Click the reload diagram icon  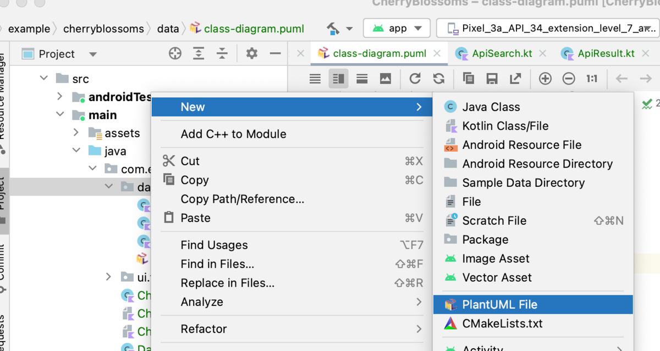pyautogui.click(x=415, y=79)
